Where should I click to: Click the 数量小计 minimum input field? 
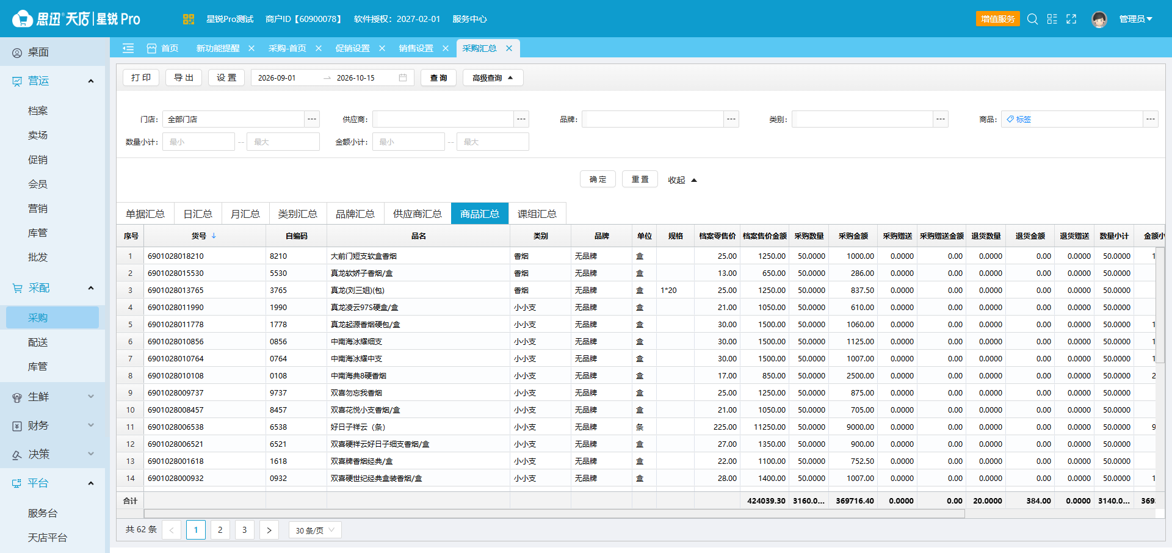click(x=198, y=142)
